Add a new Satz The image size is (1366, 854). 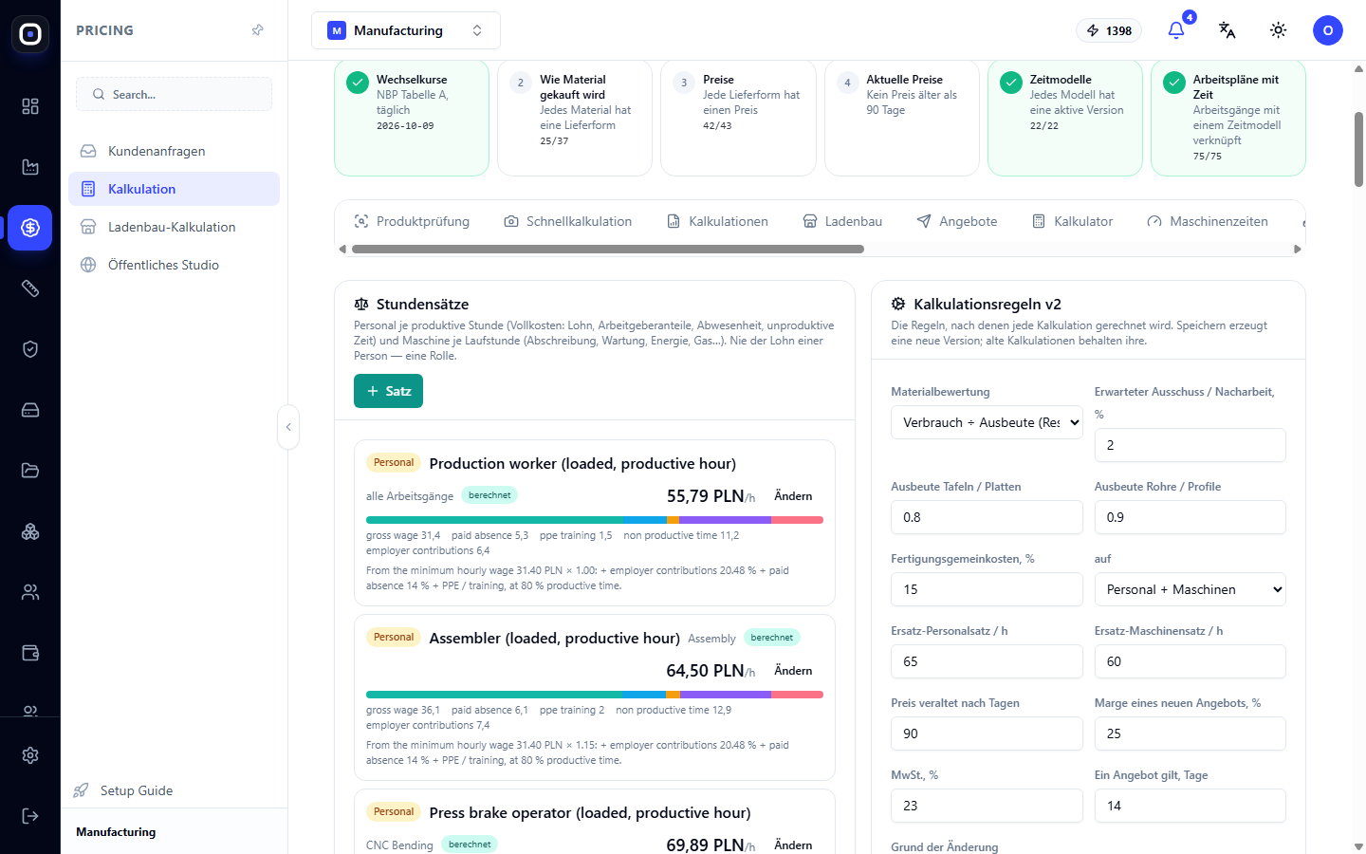click(x=388, y=391)
